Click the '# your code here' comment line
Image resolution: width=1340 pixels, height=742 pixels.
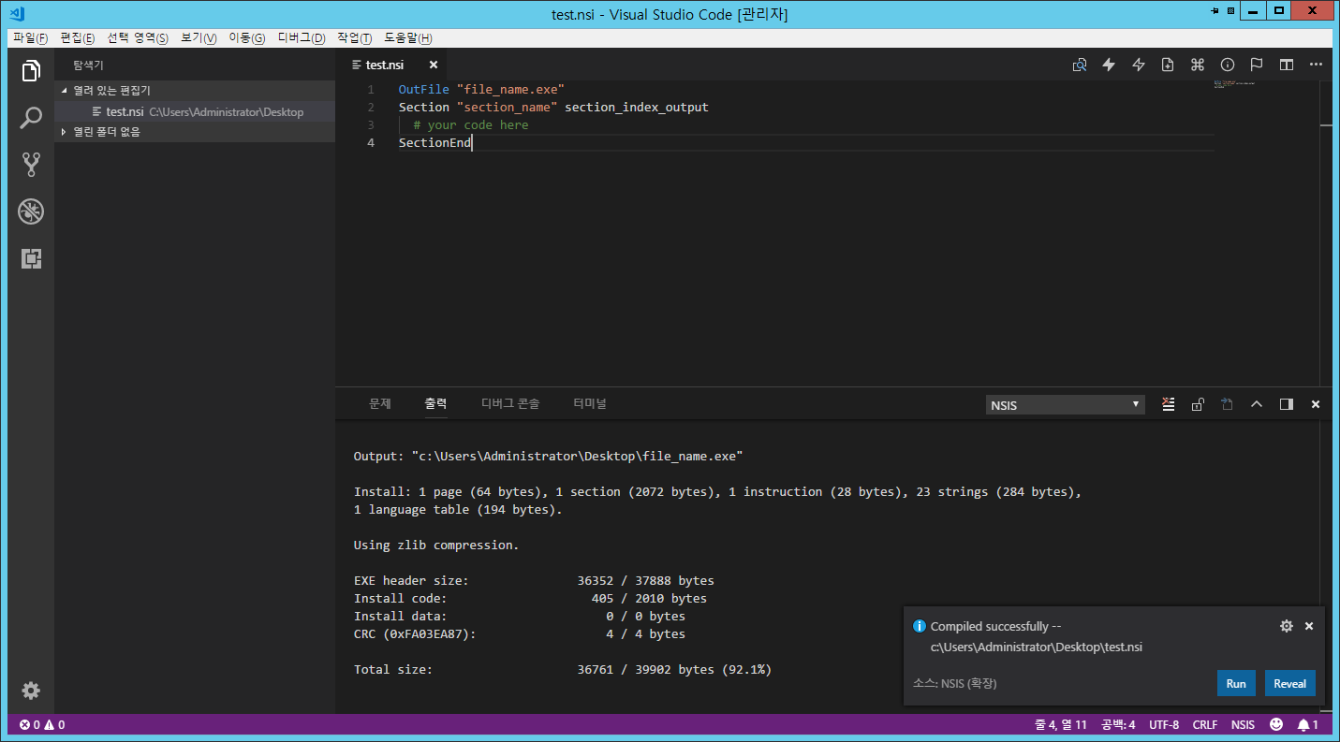[x=470, y=124]
